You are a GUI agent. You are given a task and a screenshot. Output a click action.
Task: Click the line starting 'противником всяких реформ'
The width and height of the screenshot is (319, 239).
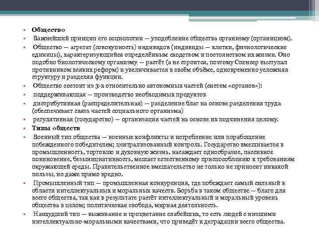(x=160, y=70)
